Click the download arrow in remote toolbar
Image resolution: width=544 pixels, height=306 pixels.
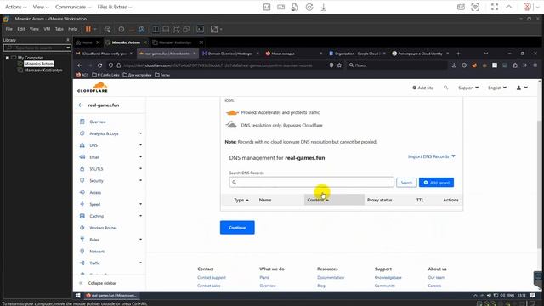click(x=323, y=7)
